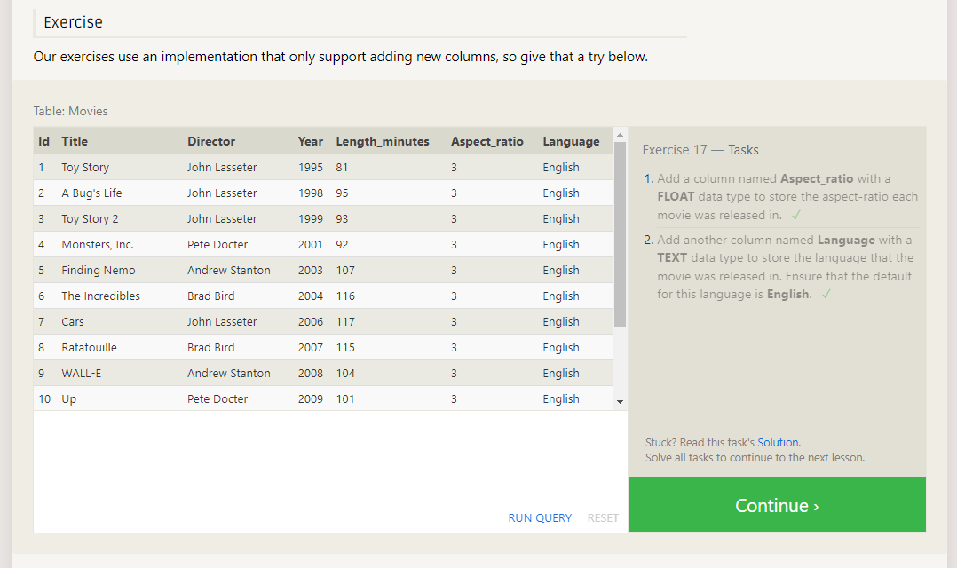
Task: Click the length value 117
Action: 345,321
